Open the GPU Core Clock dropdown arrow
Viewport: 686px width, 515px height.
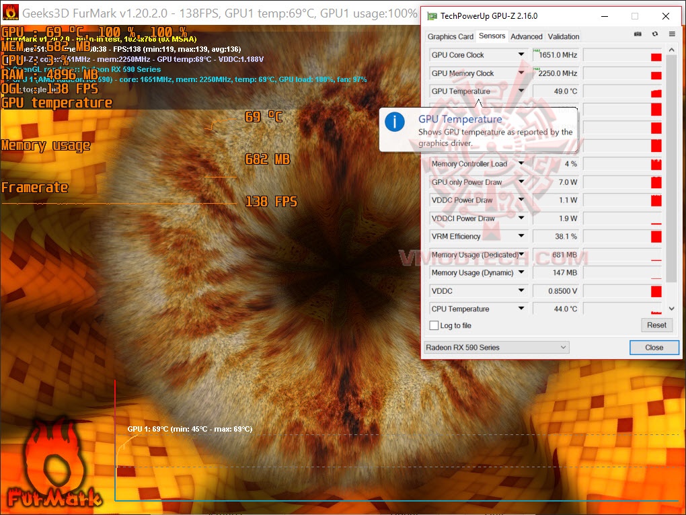pos(521,54)
